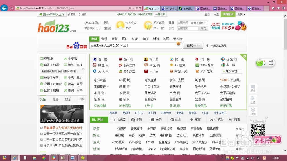287x161 pixels.
Task: Open the 百度 site link with paw icon
Action: click(x=100, y=59)
